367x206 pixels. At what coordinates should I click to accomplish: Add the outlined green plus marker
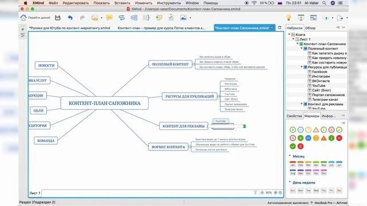(292, 130)
